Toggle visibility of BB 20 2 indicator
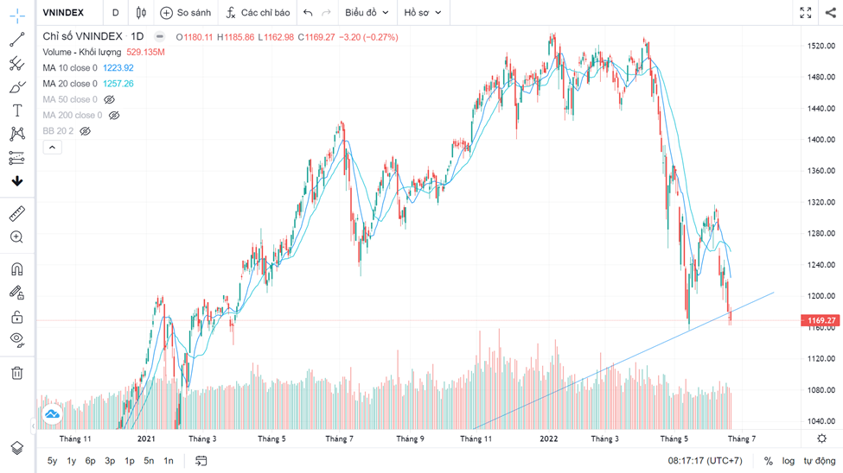This screenshot has width=843, height=473. 85,131
